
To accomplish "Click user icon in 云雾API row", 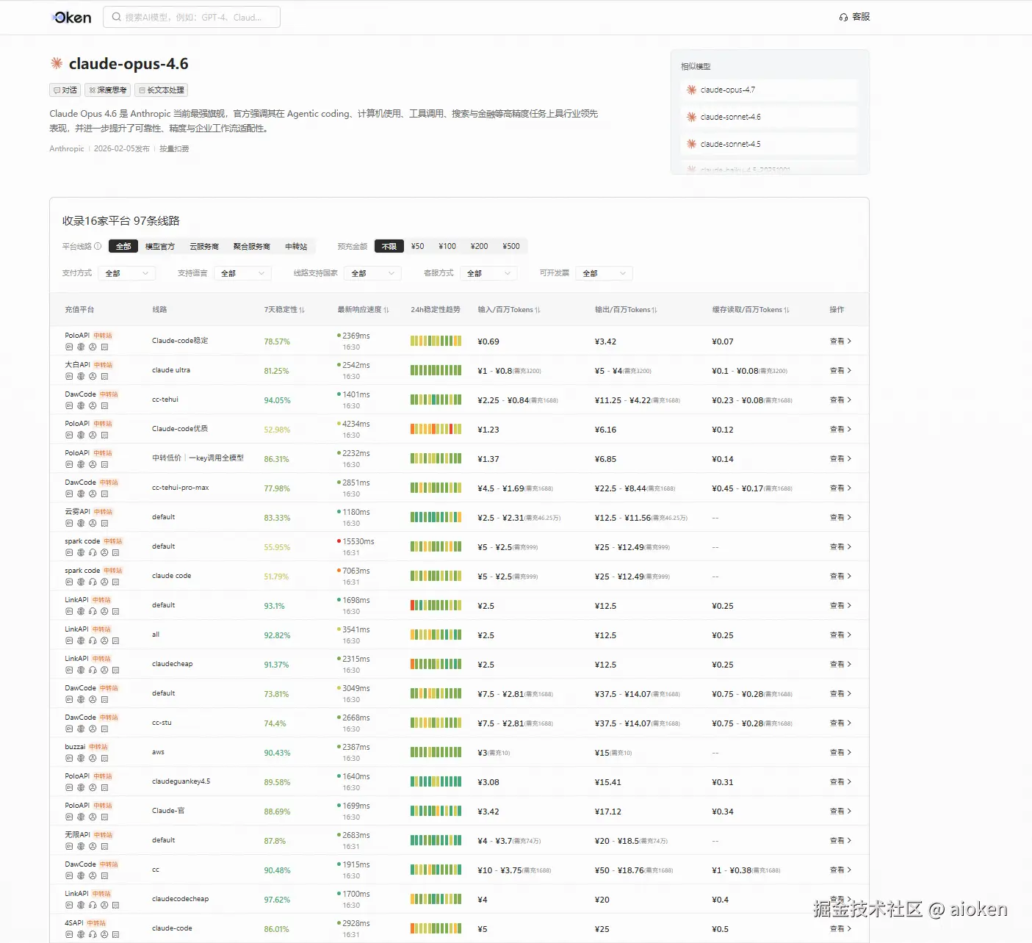I will [93, 523].
